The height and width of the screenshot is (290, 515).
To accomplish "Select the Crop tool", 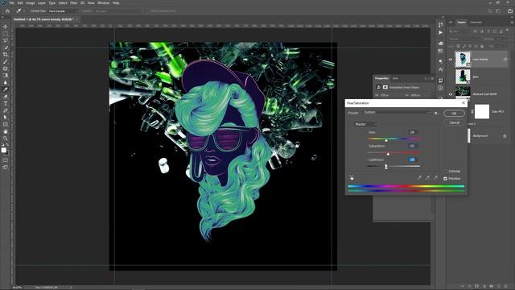I will click(6, 55).
